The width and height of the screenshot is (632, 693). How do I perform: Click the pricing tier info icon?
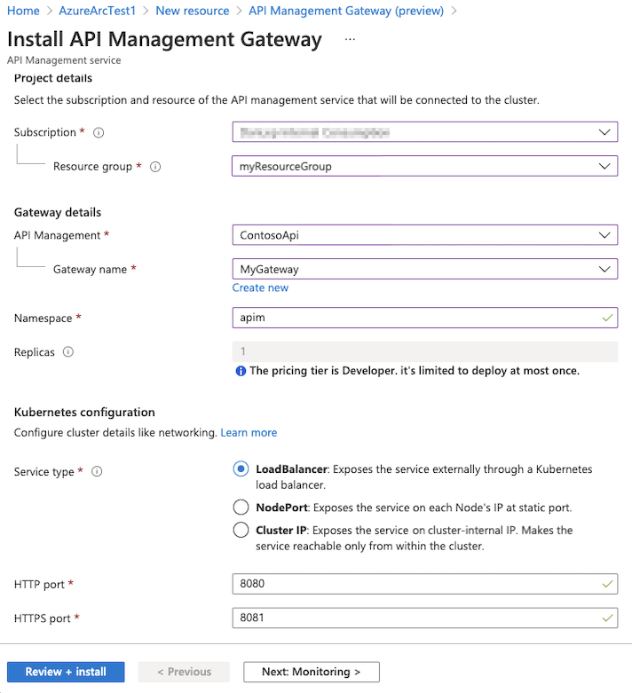pyautogui.click(x=241, y=371)
